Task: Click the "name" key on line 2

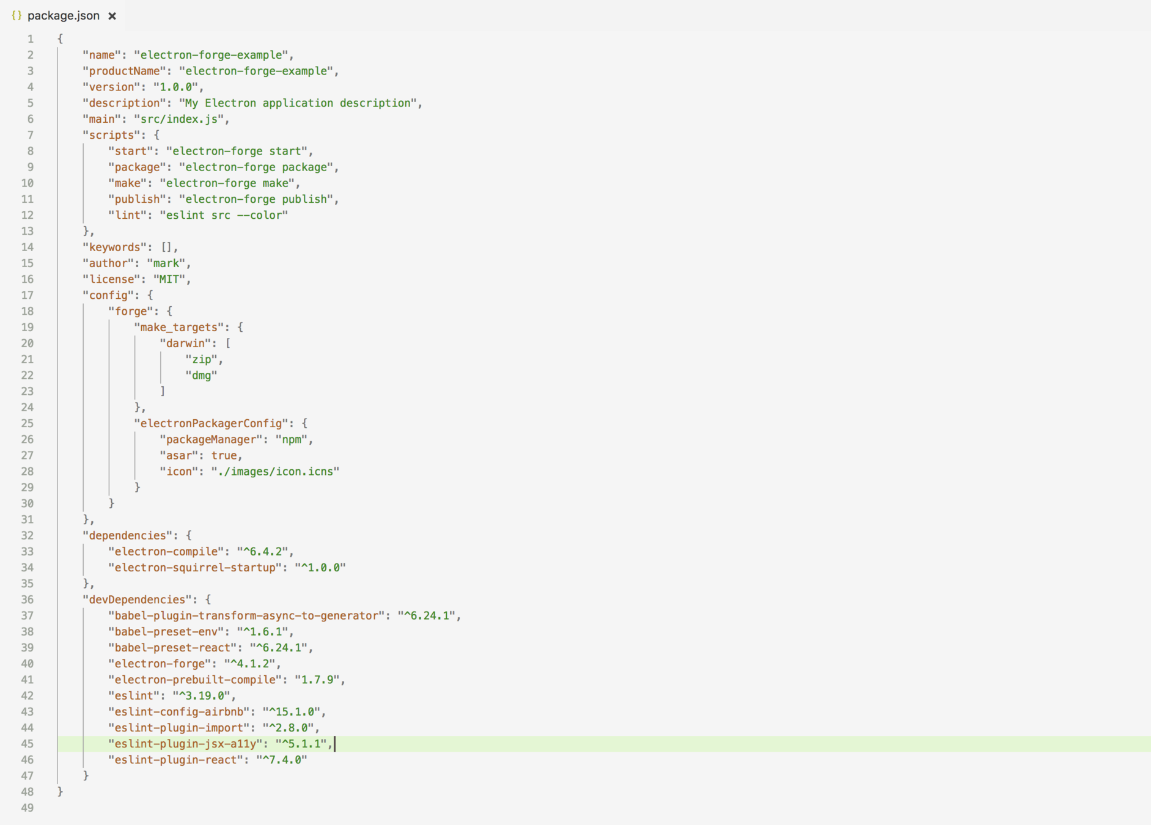Action: pos(102,55)
